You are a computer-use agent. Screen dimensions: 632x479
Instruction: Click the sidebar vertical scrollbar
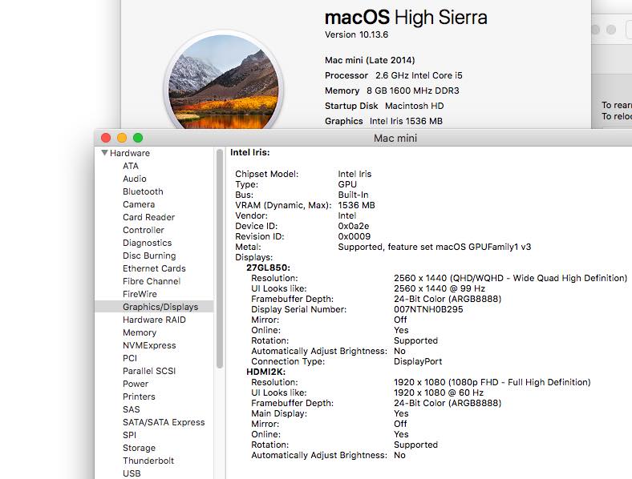point(220,259)
